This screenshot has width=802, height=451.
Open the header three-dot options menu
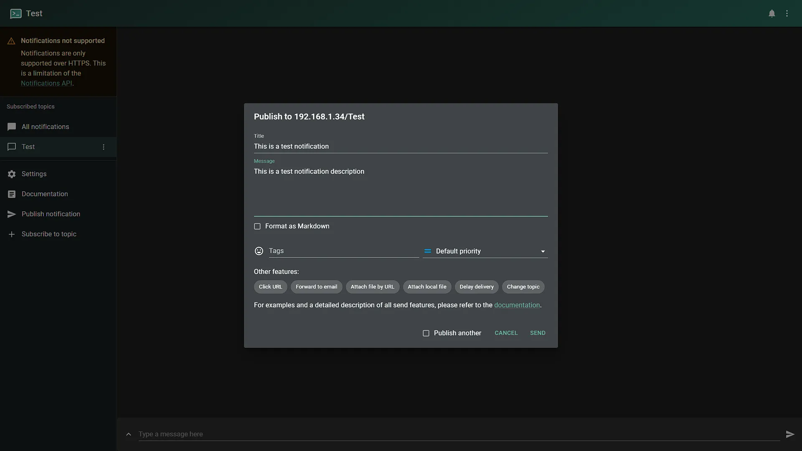tap(787, 13)
